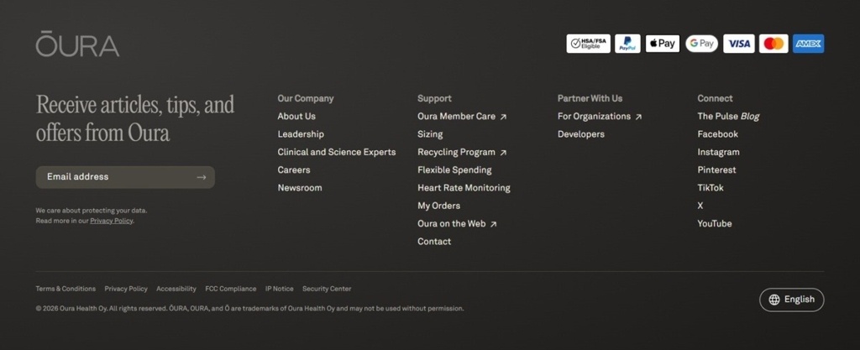
Task: Visit the Careers page
Action: coord(294,170)
